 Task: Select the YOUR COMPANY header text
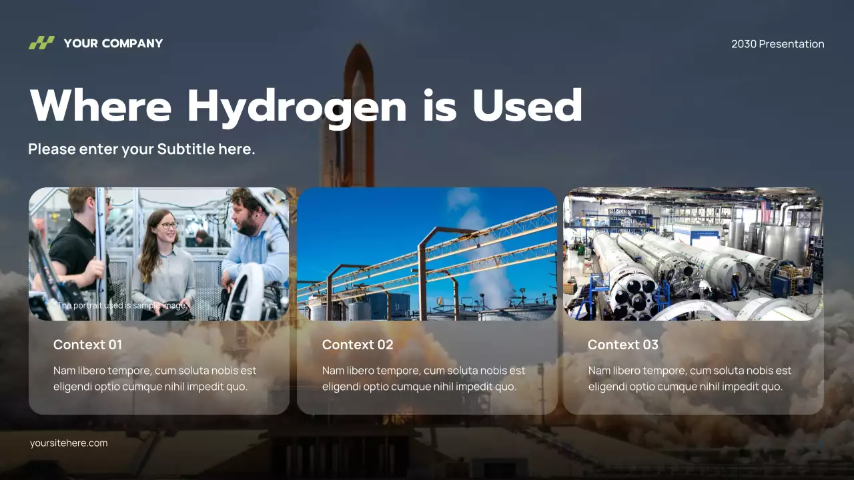point(112,43)
